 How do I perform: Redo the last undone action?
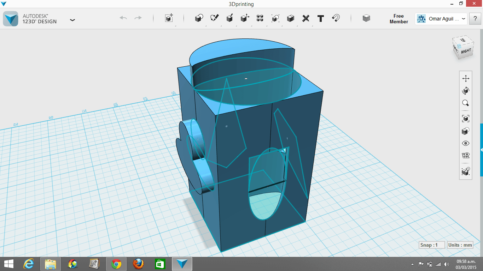(x=138, y=18)
